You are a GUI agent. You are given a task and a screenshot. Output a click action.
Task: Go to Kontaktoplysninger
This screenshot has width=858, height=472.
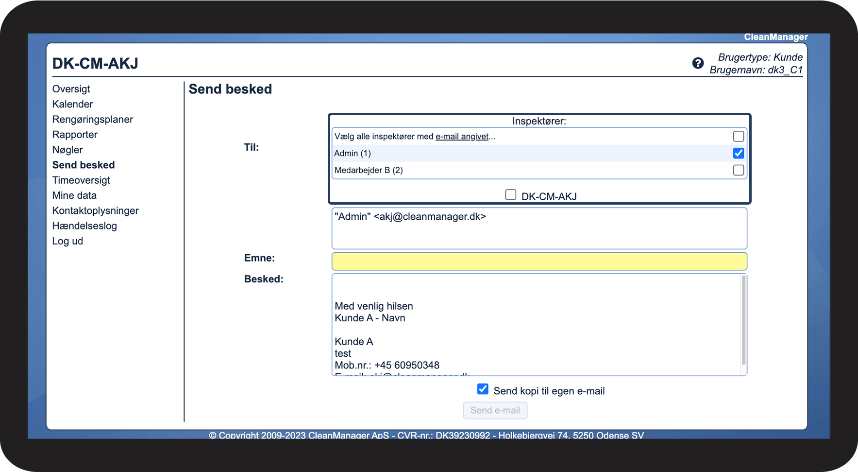click(x=95, y=210)
